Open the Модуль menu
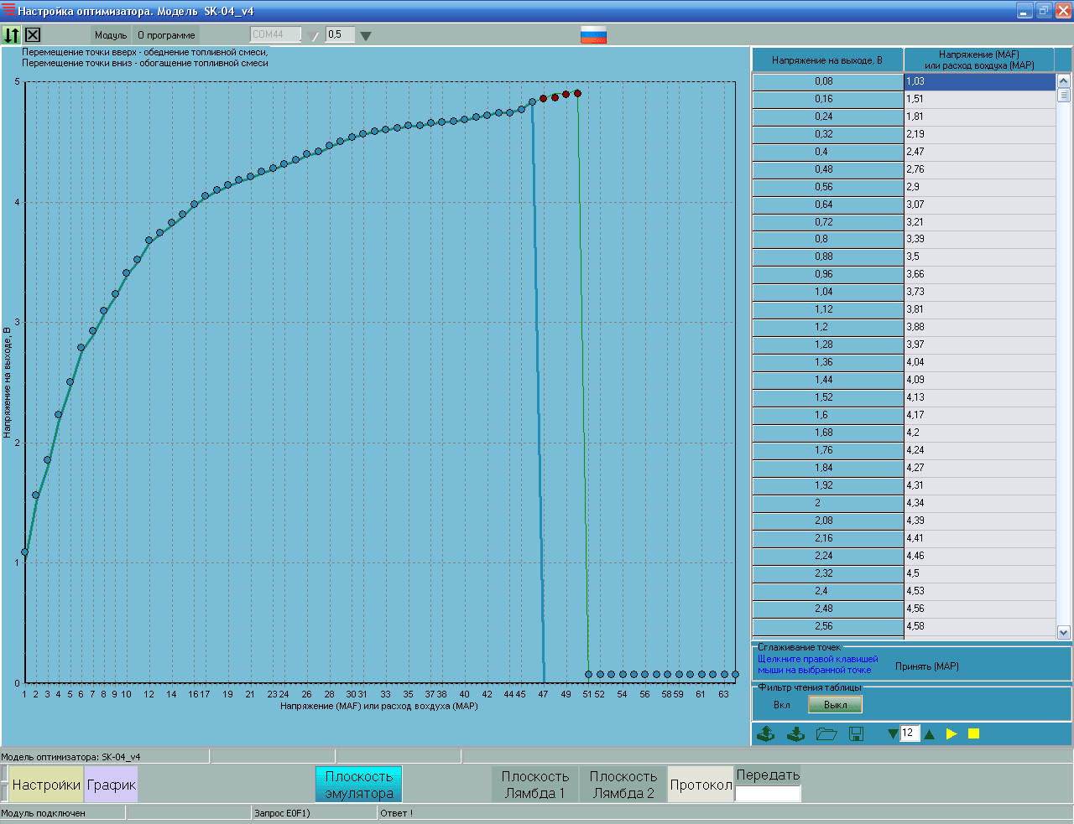 tap(111, 35)
